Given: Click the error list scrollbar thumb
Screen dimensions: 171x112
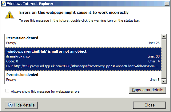Looking at the screenshot, I should (x=164, y=59).
